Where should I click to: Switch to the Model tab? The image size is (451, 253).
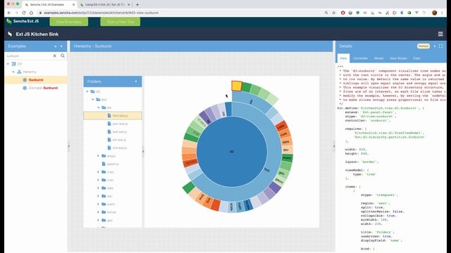pos(378,58)
